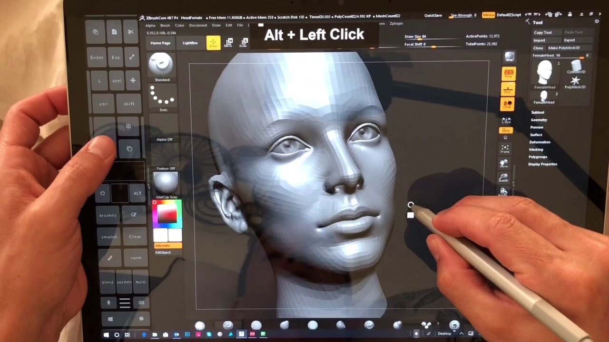This screenshot has width=609, height=342.
Task: Open LightBox browser
Action: point(190,43)
